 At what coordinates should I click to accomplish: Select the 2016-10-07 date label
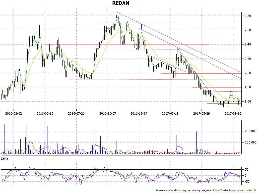[107, 113]
